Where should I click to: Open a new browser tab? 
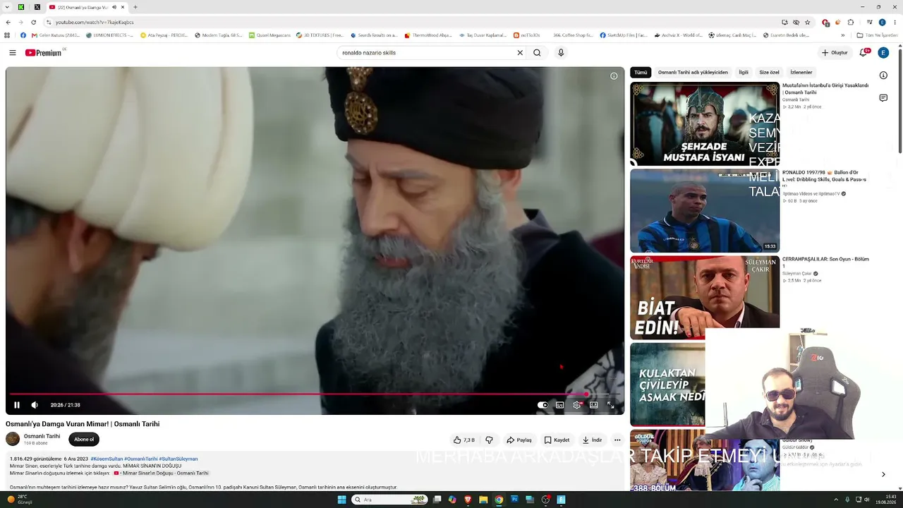pos(135,7)
